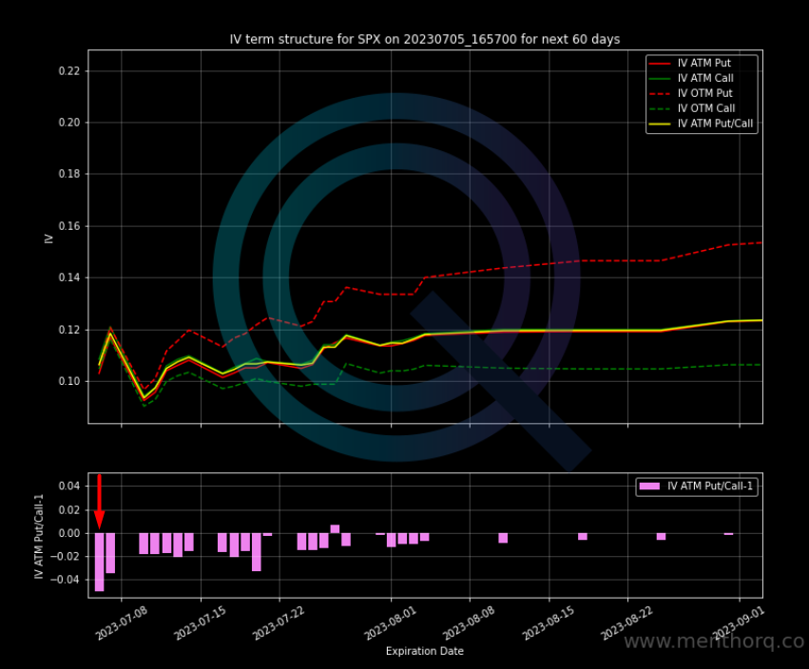Click the 0.12 y-axis tick label

(69, 330)
